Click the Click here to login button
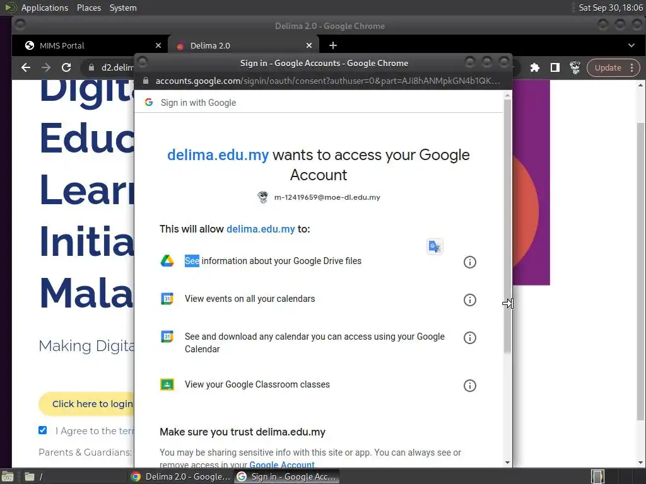This screenshot has height=484, width=646. tap(86, 404)
